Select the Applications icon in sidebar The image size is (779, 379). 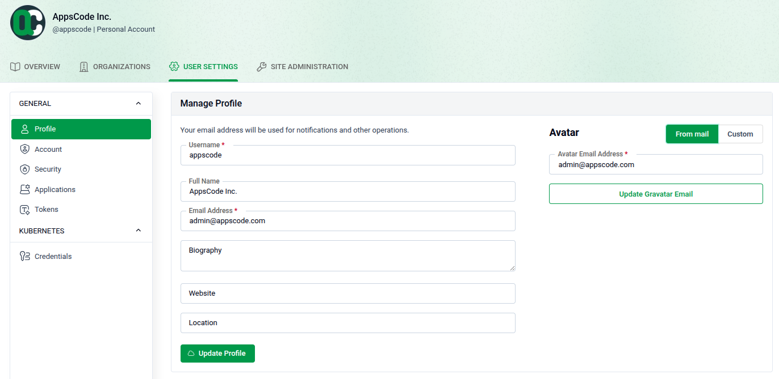[24, 189]
